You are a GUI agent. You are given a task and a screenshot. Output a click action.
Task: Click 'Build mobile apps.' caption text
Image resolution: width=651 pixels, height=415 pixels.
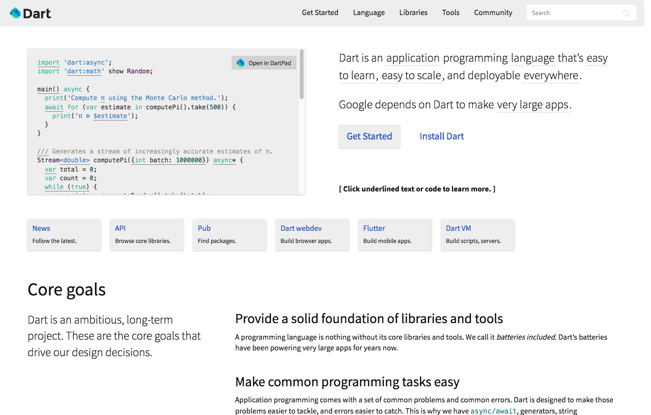tap(387, 241)
